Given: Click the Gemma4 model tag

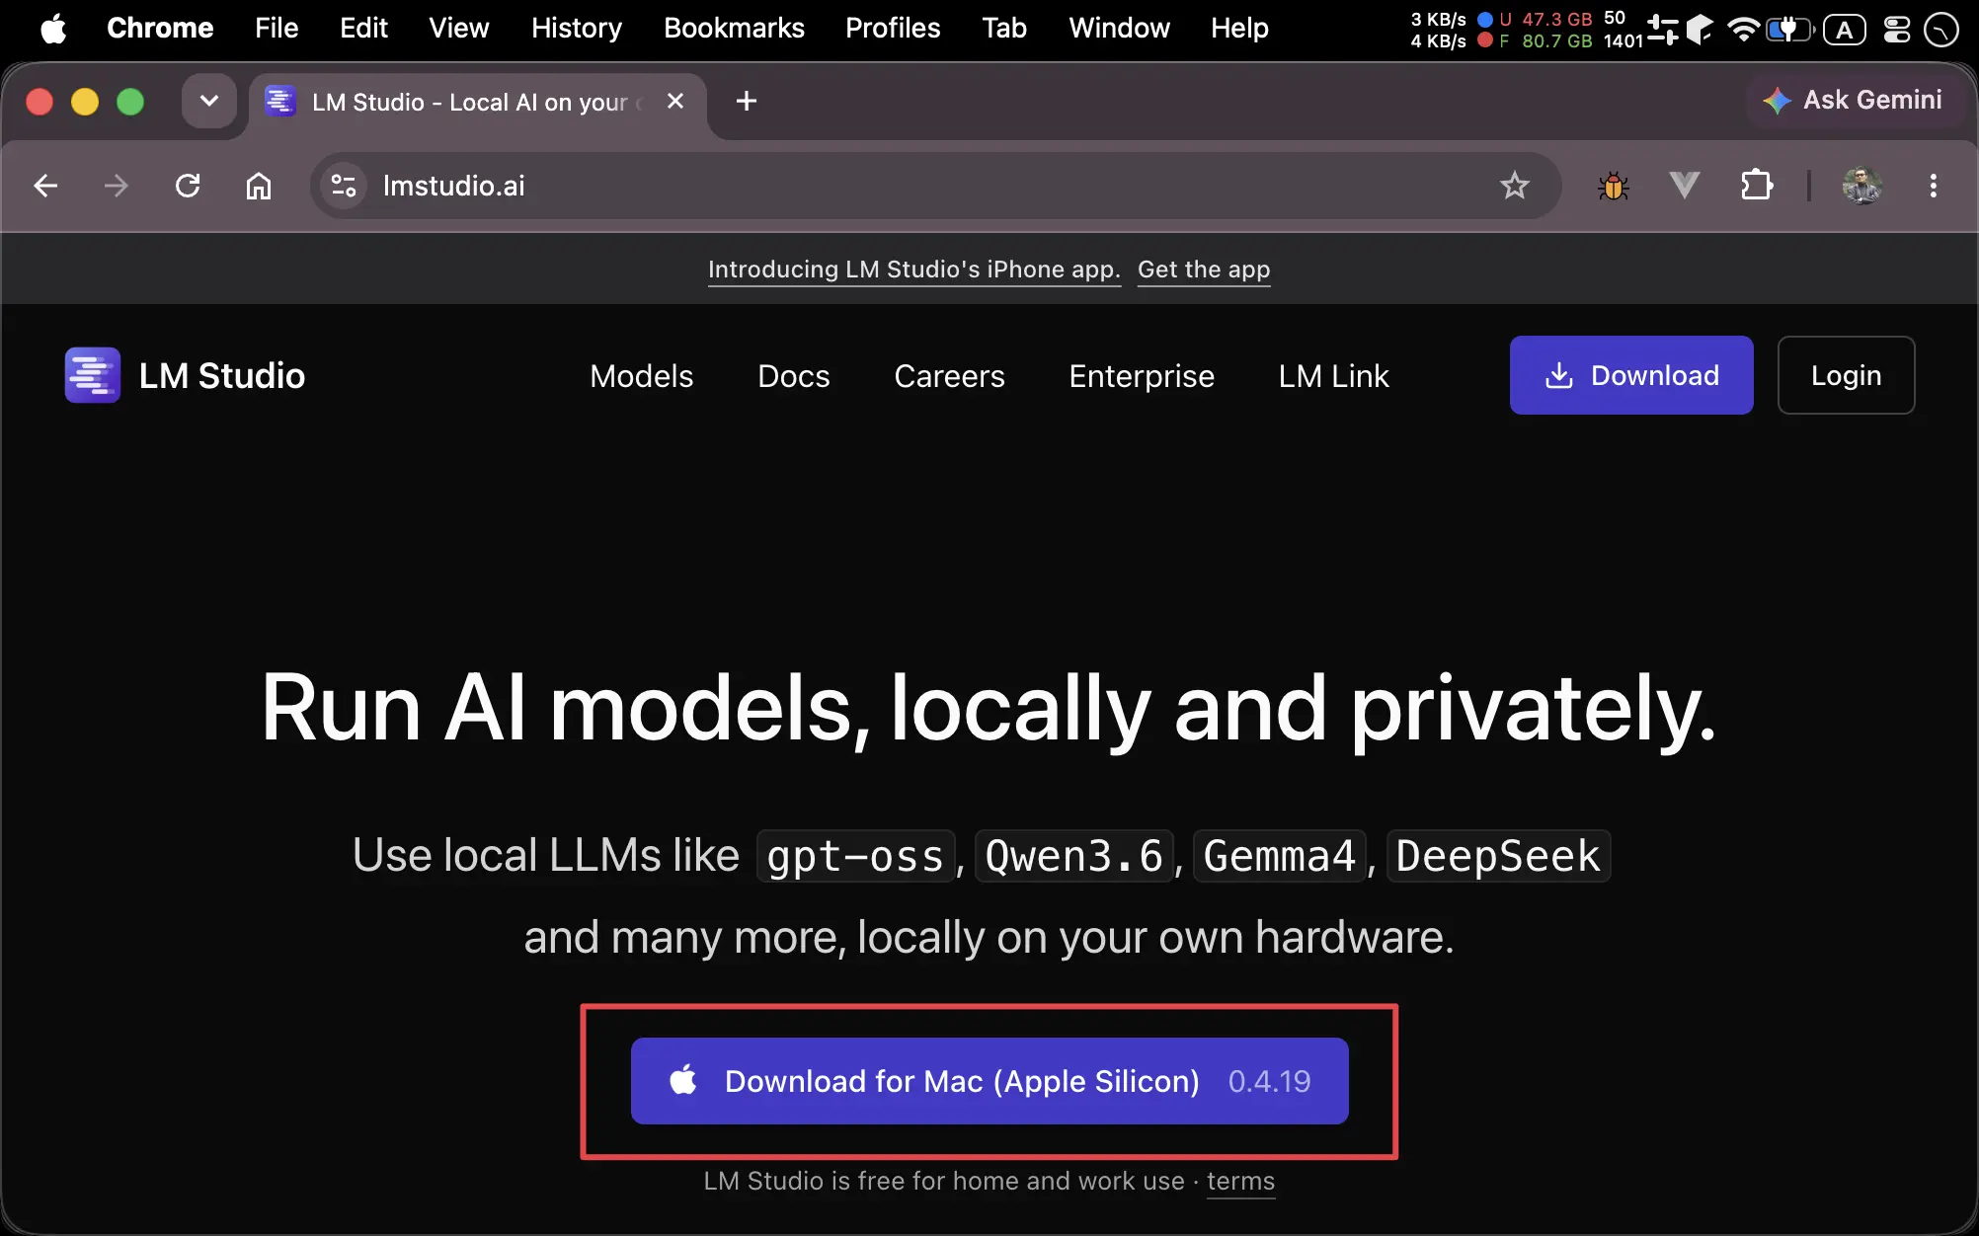Looking at the screenshot, I should pyautogui.click(x=1280, y=856).
